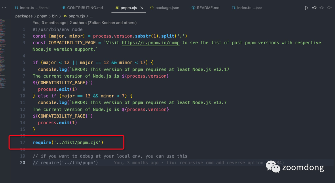Click the TS icon on install index.ts tab
Image resolution: width=335 pixels, height=183 pixels.
(16, 8)
